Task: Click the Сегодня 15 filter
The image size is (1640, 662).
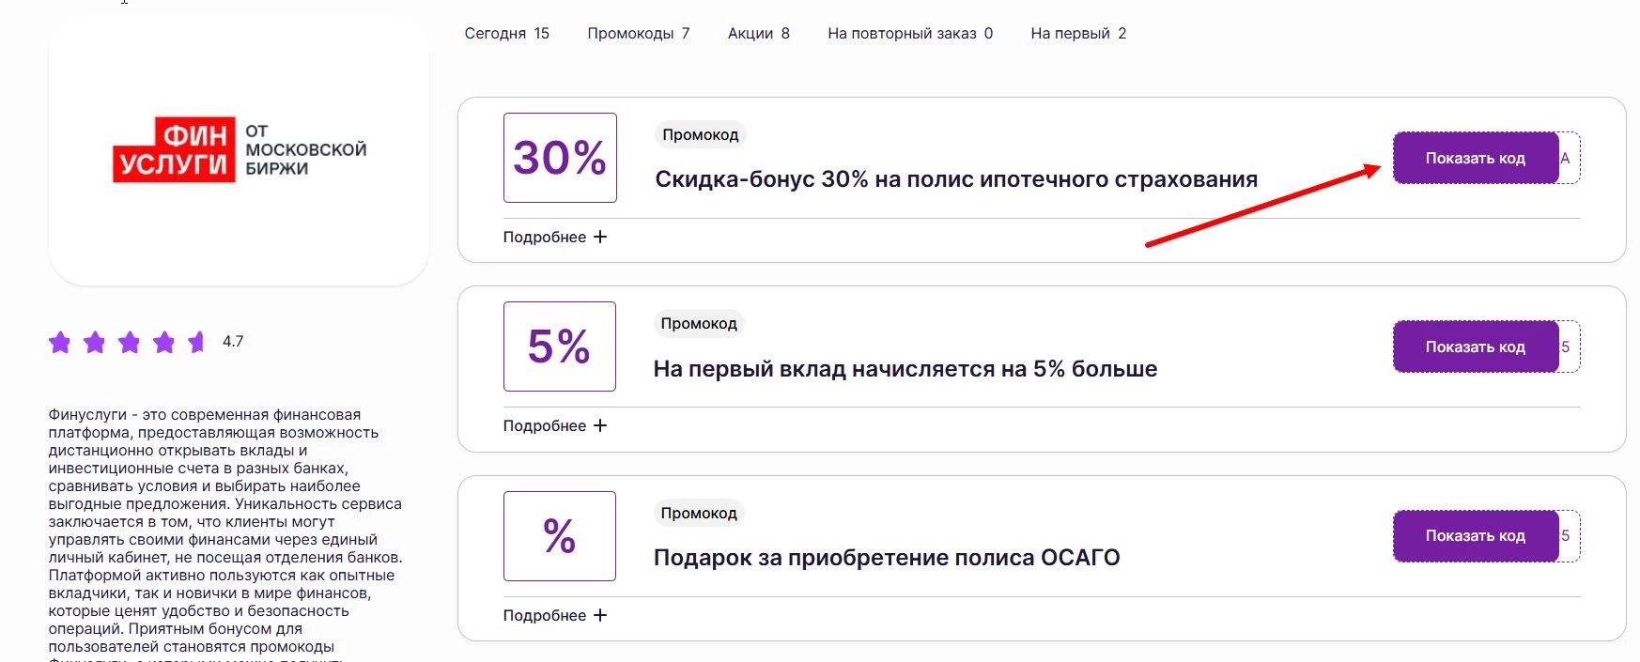Action: [507, 33]
